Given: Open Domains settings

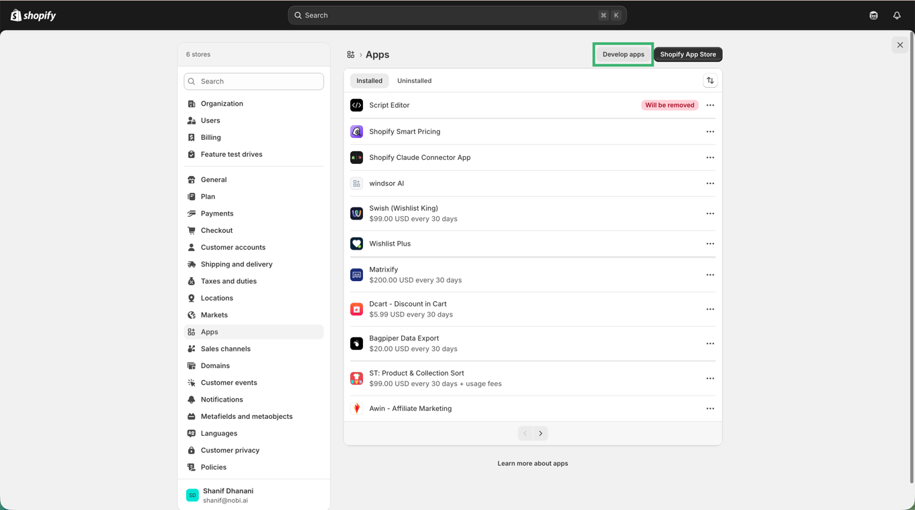Looking at the screenshot, I should click(x=254, y=365).
